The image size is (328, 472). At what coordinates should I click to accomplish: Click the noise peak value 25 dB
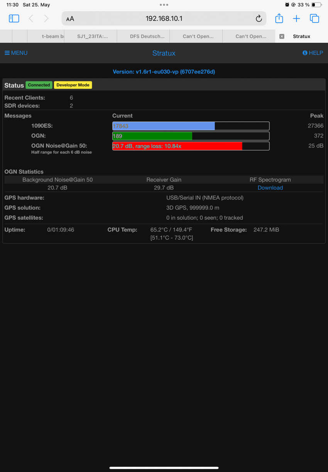tap(316, 146)
